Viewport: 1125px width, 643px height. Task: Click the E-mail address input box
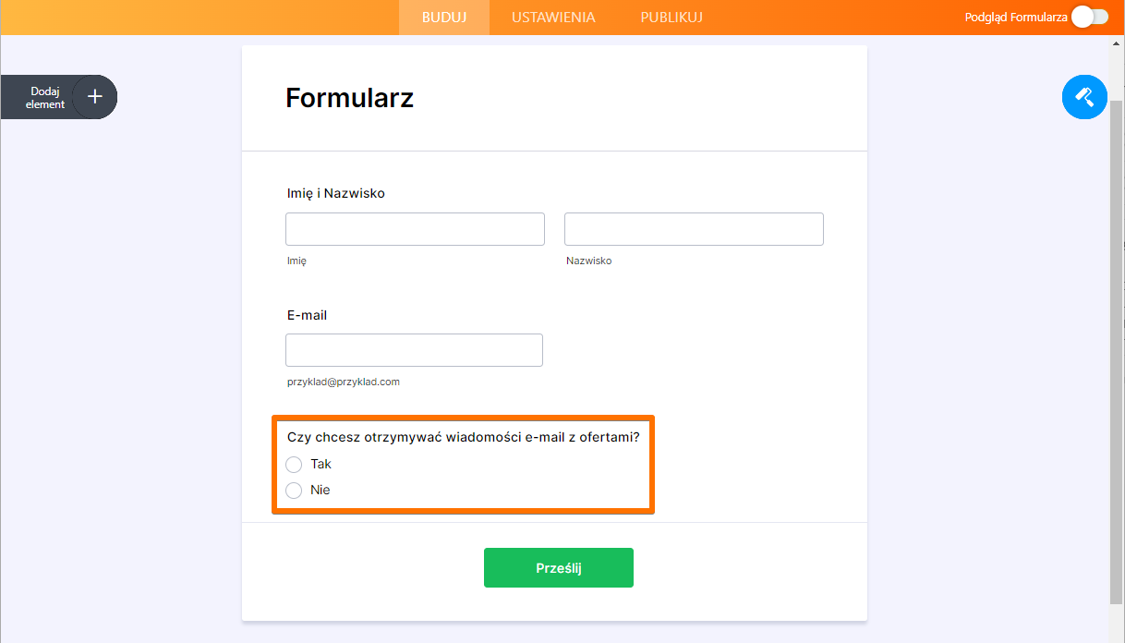coord(414,350)
